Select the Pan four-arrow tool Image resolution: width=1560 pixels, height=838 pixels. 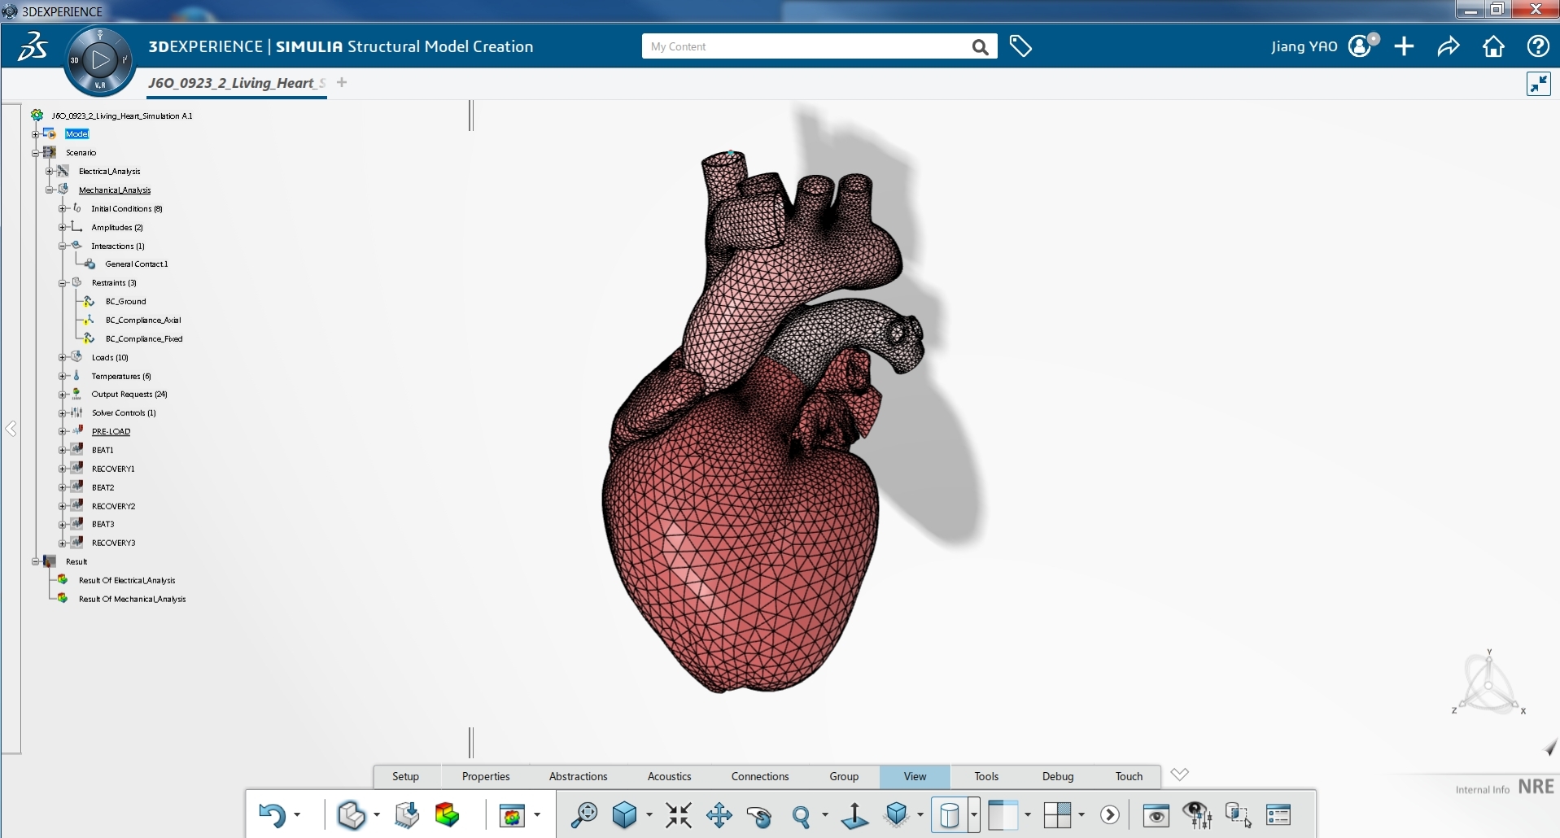[x=719, y=814]
